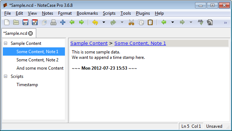
Task: Select And some more Content note
Action: [x=40, y=68]
